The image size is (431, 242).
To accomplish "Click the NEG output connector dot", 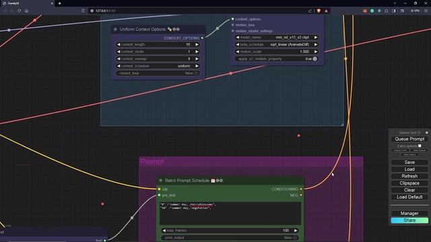I will pyautogui.click(x=301, y=195).
